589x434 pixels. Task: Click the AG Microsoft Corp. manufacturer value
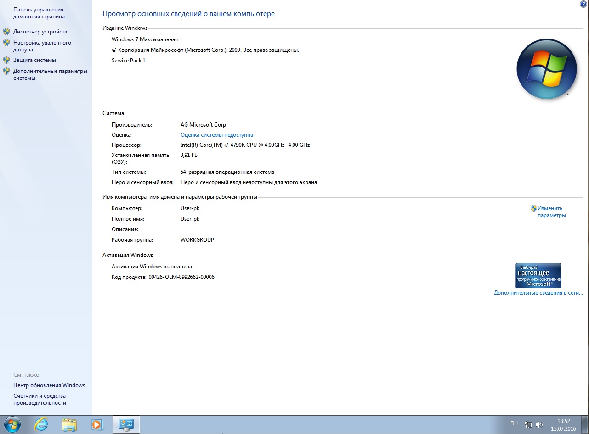(x=204, y=125)
